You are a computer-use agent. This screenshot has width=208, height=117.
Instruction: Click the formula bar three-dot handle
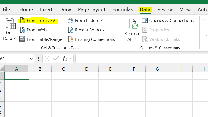38,59
